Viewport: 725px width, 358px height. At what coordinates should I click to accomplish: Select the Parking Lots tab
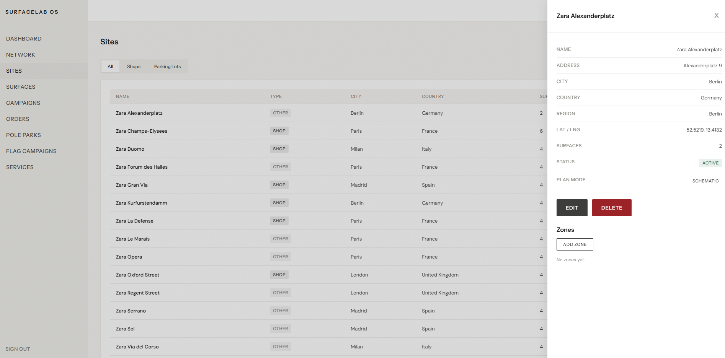click(x=167, y=66)
